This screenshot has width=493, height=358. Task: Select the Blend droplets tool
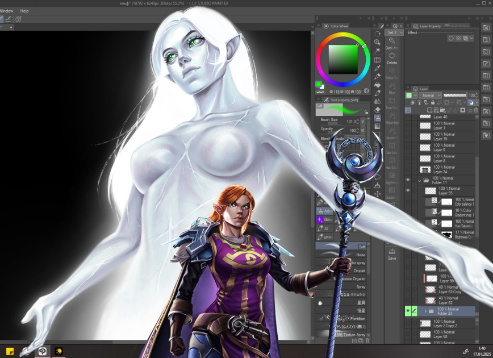(377, 101)
